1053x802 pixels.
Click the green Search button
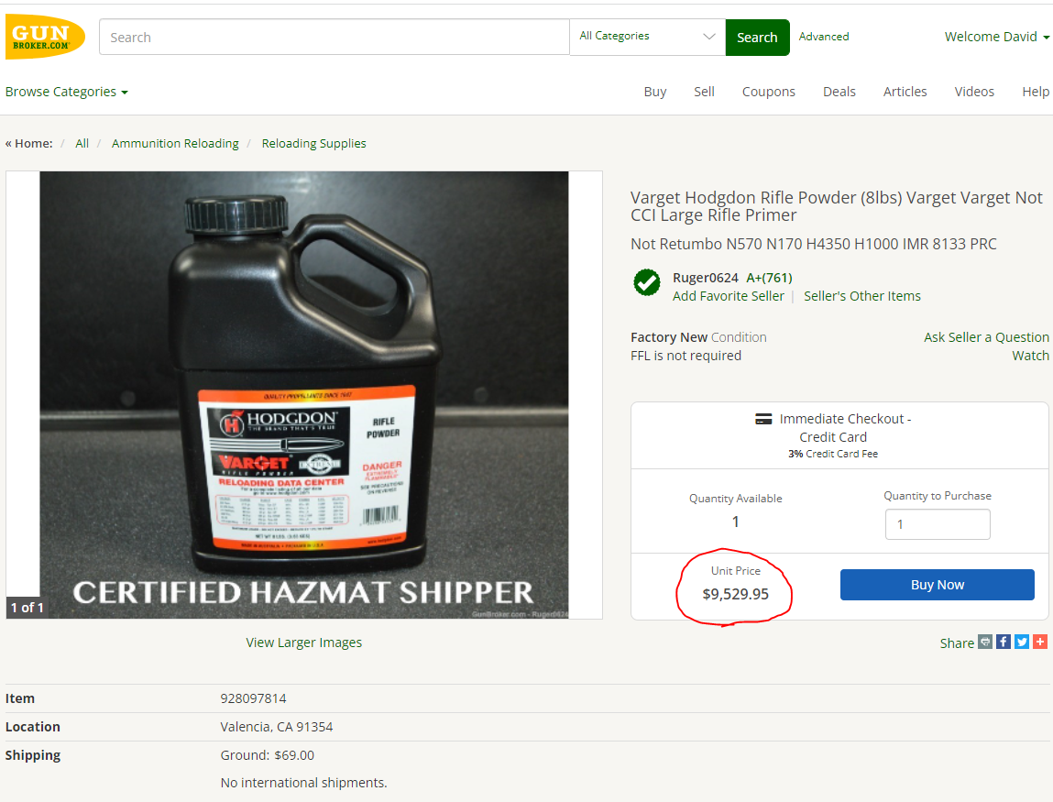757,38
